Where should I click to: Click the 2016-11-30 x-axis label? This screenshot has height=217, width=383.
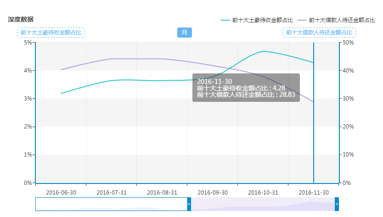click(314, 193)
